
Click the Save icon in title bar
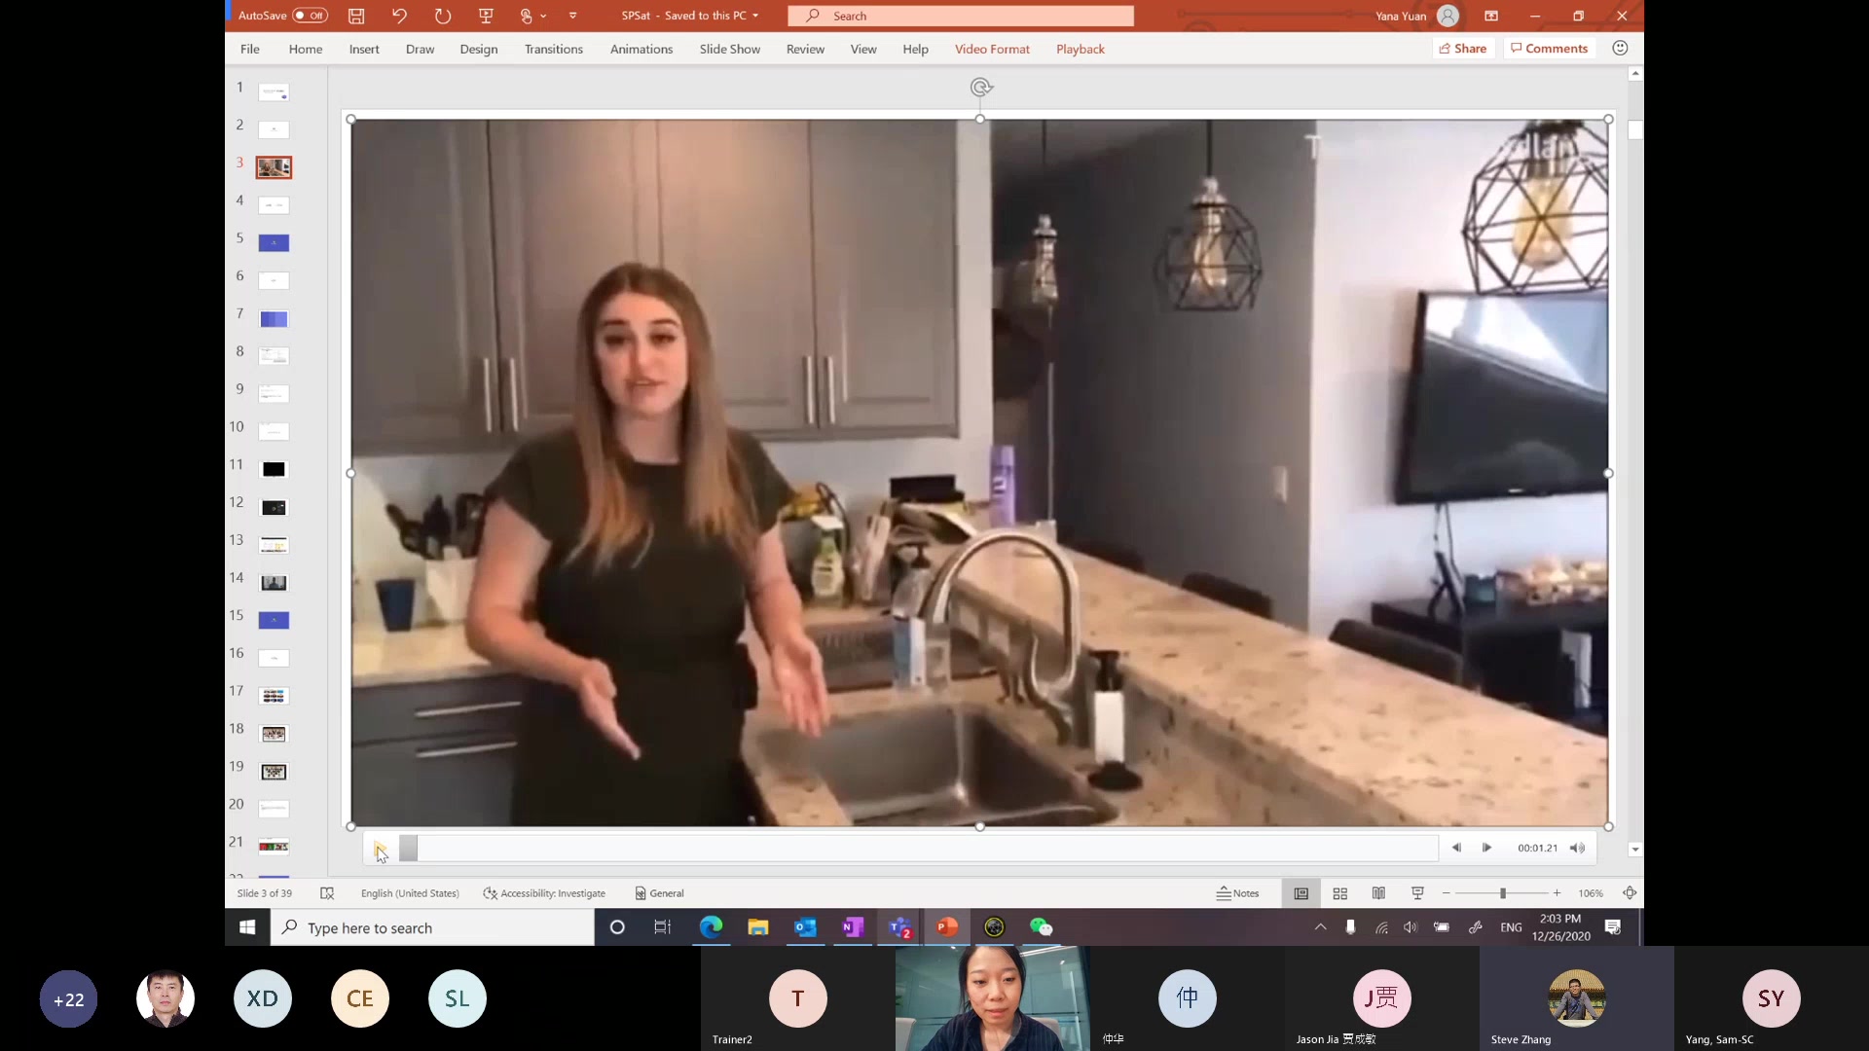point(356,16)
